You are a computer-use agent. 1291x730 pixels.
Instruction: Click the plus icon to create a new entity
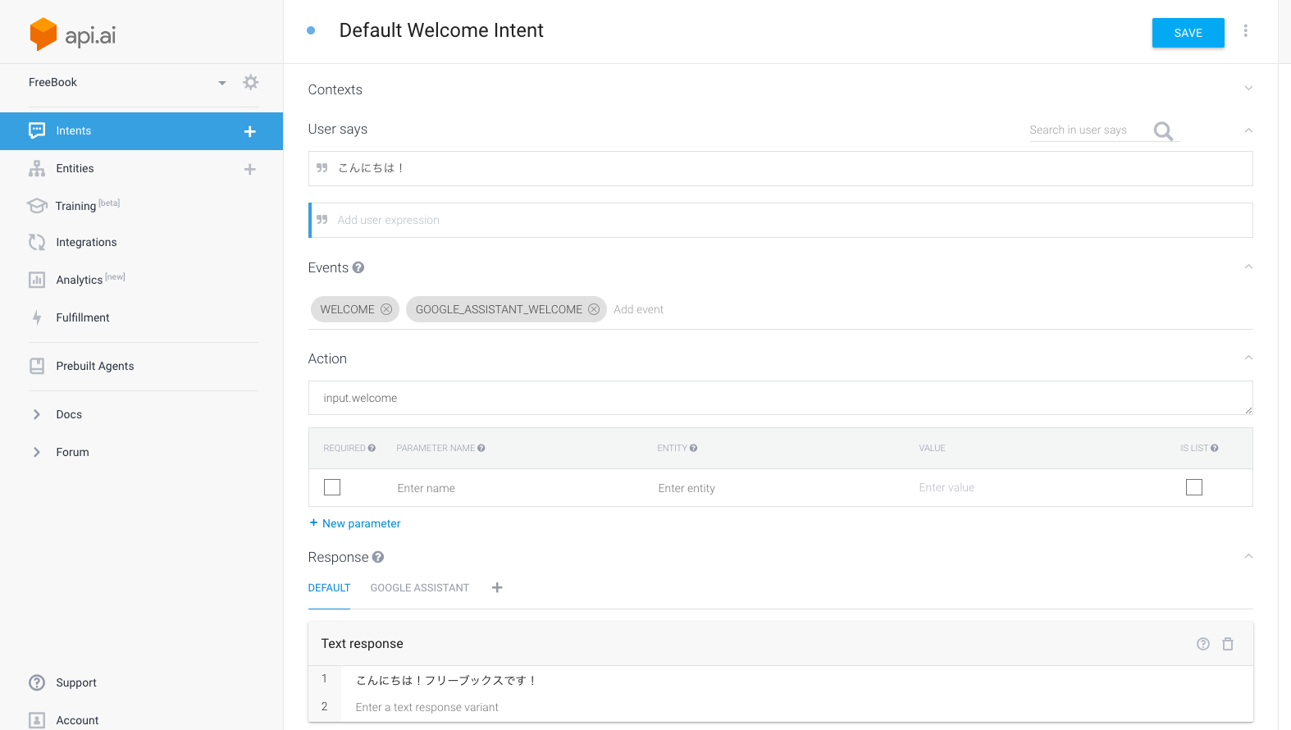[x=250, y=169]
